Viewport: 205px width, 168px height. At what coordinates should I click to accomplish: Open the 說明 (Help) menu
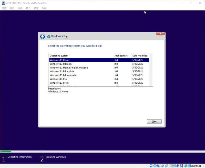[44, 8]
